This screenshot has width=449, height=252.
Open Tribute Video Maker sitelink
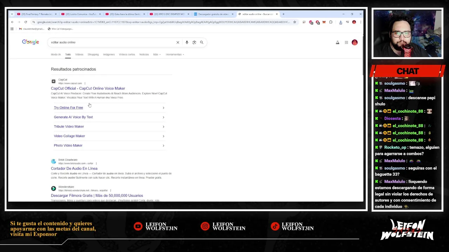[69, 126]
